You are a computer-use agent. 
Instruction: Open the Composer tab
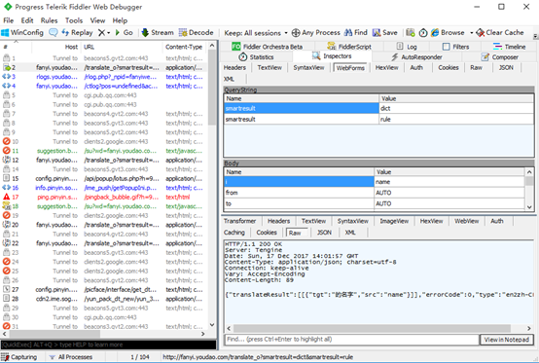coord(500,57)
